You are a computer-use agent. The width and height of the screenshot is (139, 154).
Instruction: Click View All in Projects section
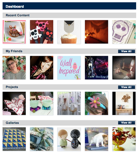coord(127,87)
